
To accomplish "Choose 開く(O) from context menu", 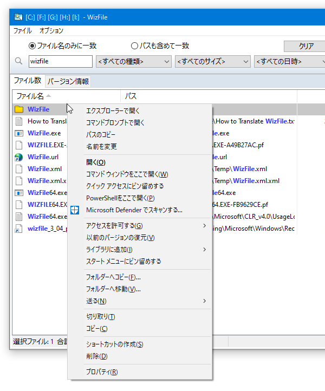I will pyautogui.click(x=140, y=162).
